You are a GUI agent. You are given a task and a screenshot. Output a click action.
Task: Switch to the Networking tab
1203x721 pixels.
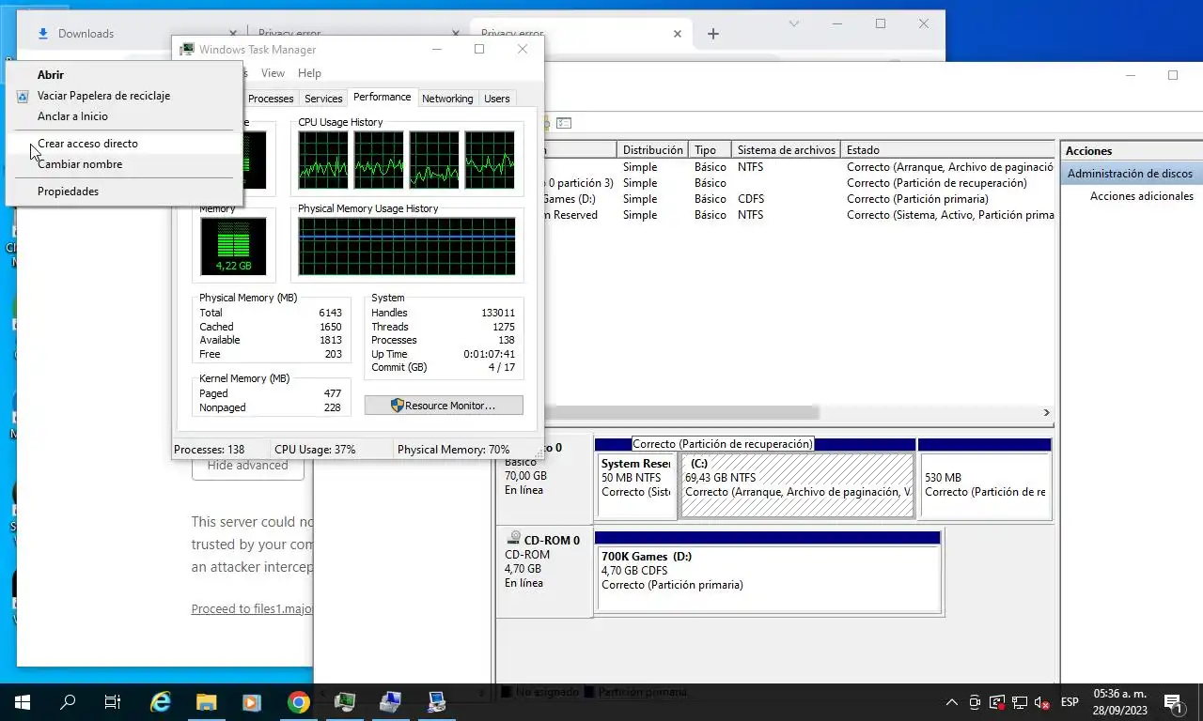[x=447, y=99]
